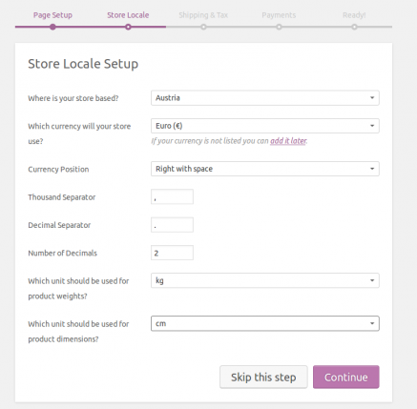Click the 'Store Locale Setup' heading
Viewport: 417px width, 409px height.
pos(83,64)
